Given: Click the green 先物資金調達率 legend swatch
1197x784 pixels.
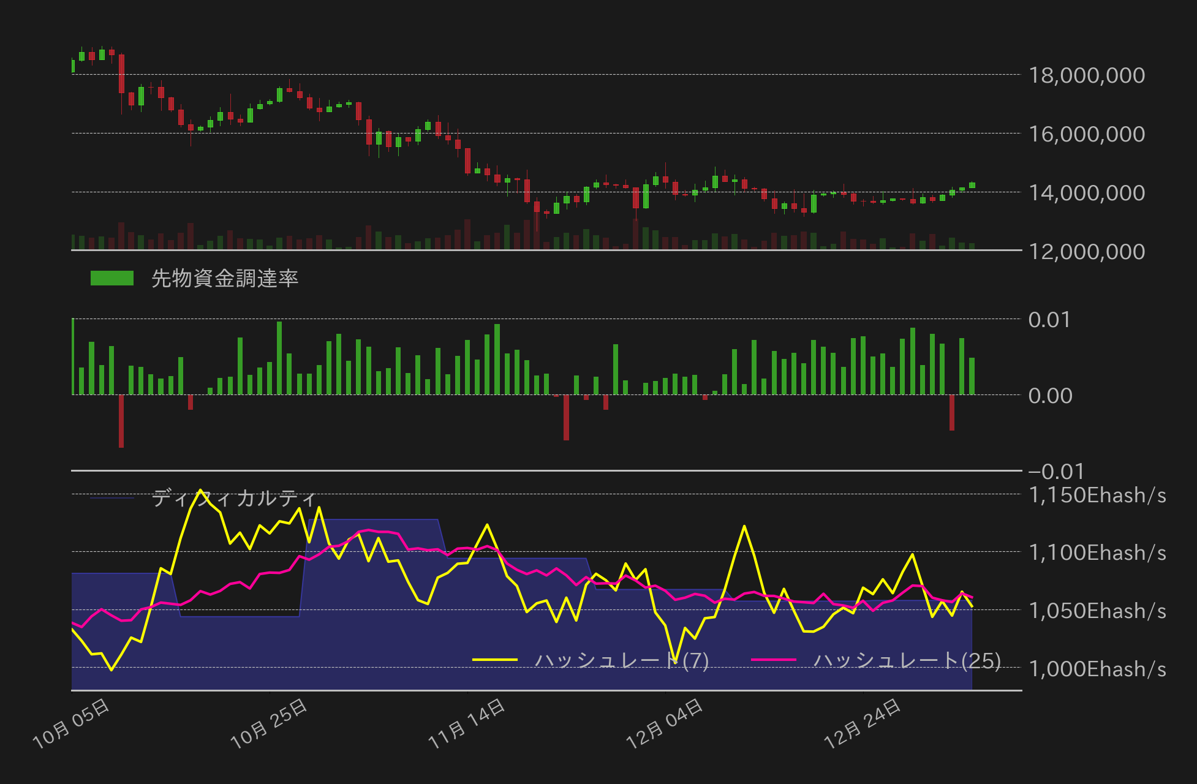Looking at the screenshot, I should pos(111,278).
